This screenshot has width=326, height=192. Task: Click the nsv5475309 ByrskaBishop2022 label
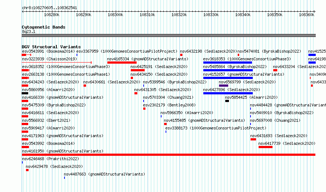[x=54, y=105]
